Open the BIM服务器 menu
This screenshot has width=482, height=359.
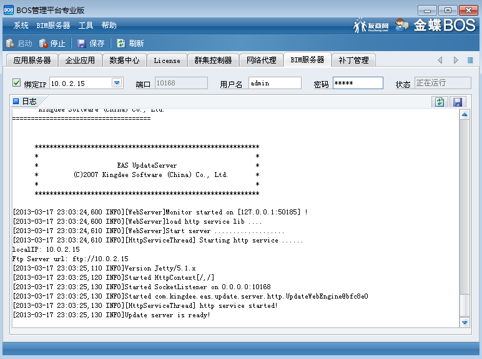53,26
